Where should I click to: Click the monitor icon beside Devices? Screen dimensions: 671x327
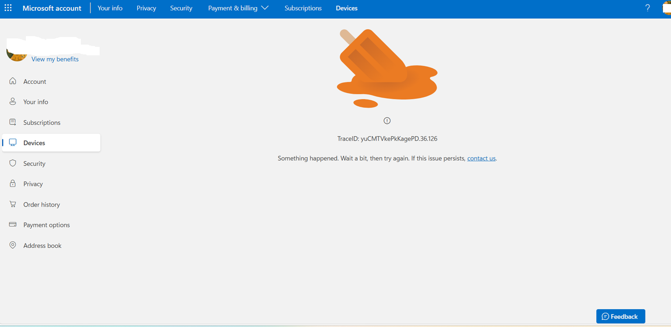[x=13, y=143]
